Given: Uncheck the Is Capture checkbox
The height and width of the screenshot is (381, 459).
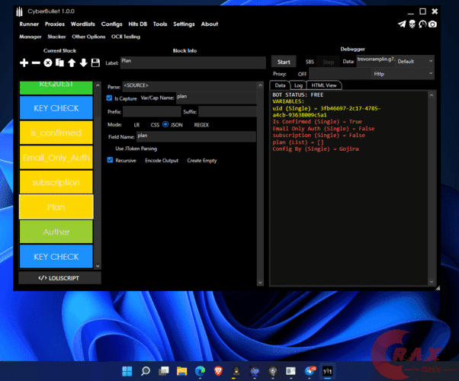Looking at the screenshot, I should (x=110, y=98).
